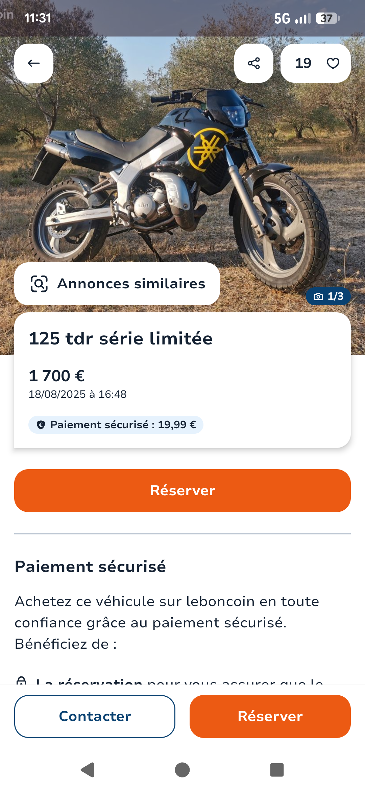Image resolution: width=365 pixels, height=791 pixels.
Task: Tap the Android recent apps square
Action: [x=277, y=770]
